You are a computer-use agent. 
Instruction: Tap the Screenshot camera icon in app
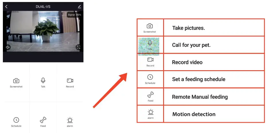16,81
